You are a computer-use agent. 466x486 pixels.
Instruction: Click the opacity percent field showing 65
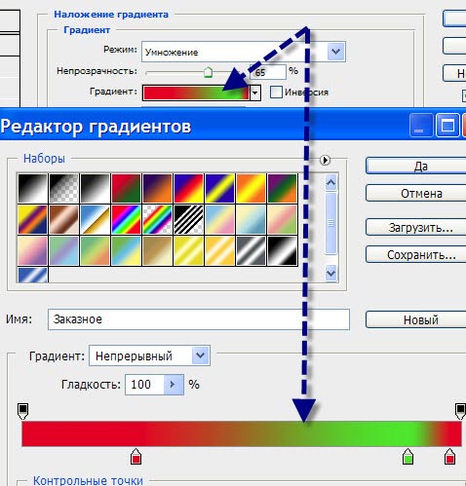coord(268,72)
